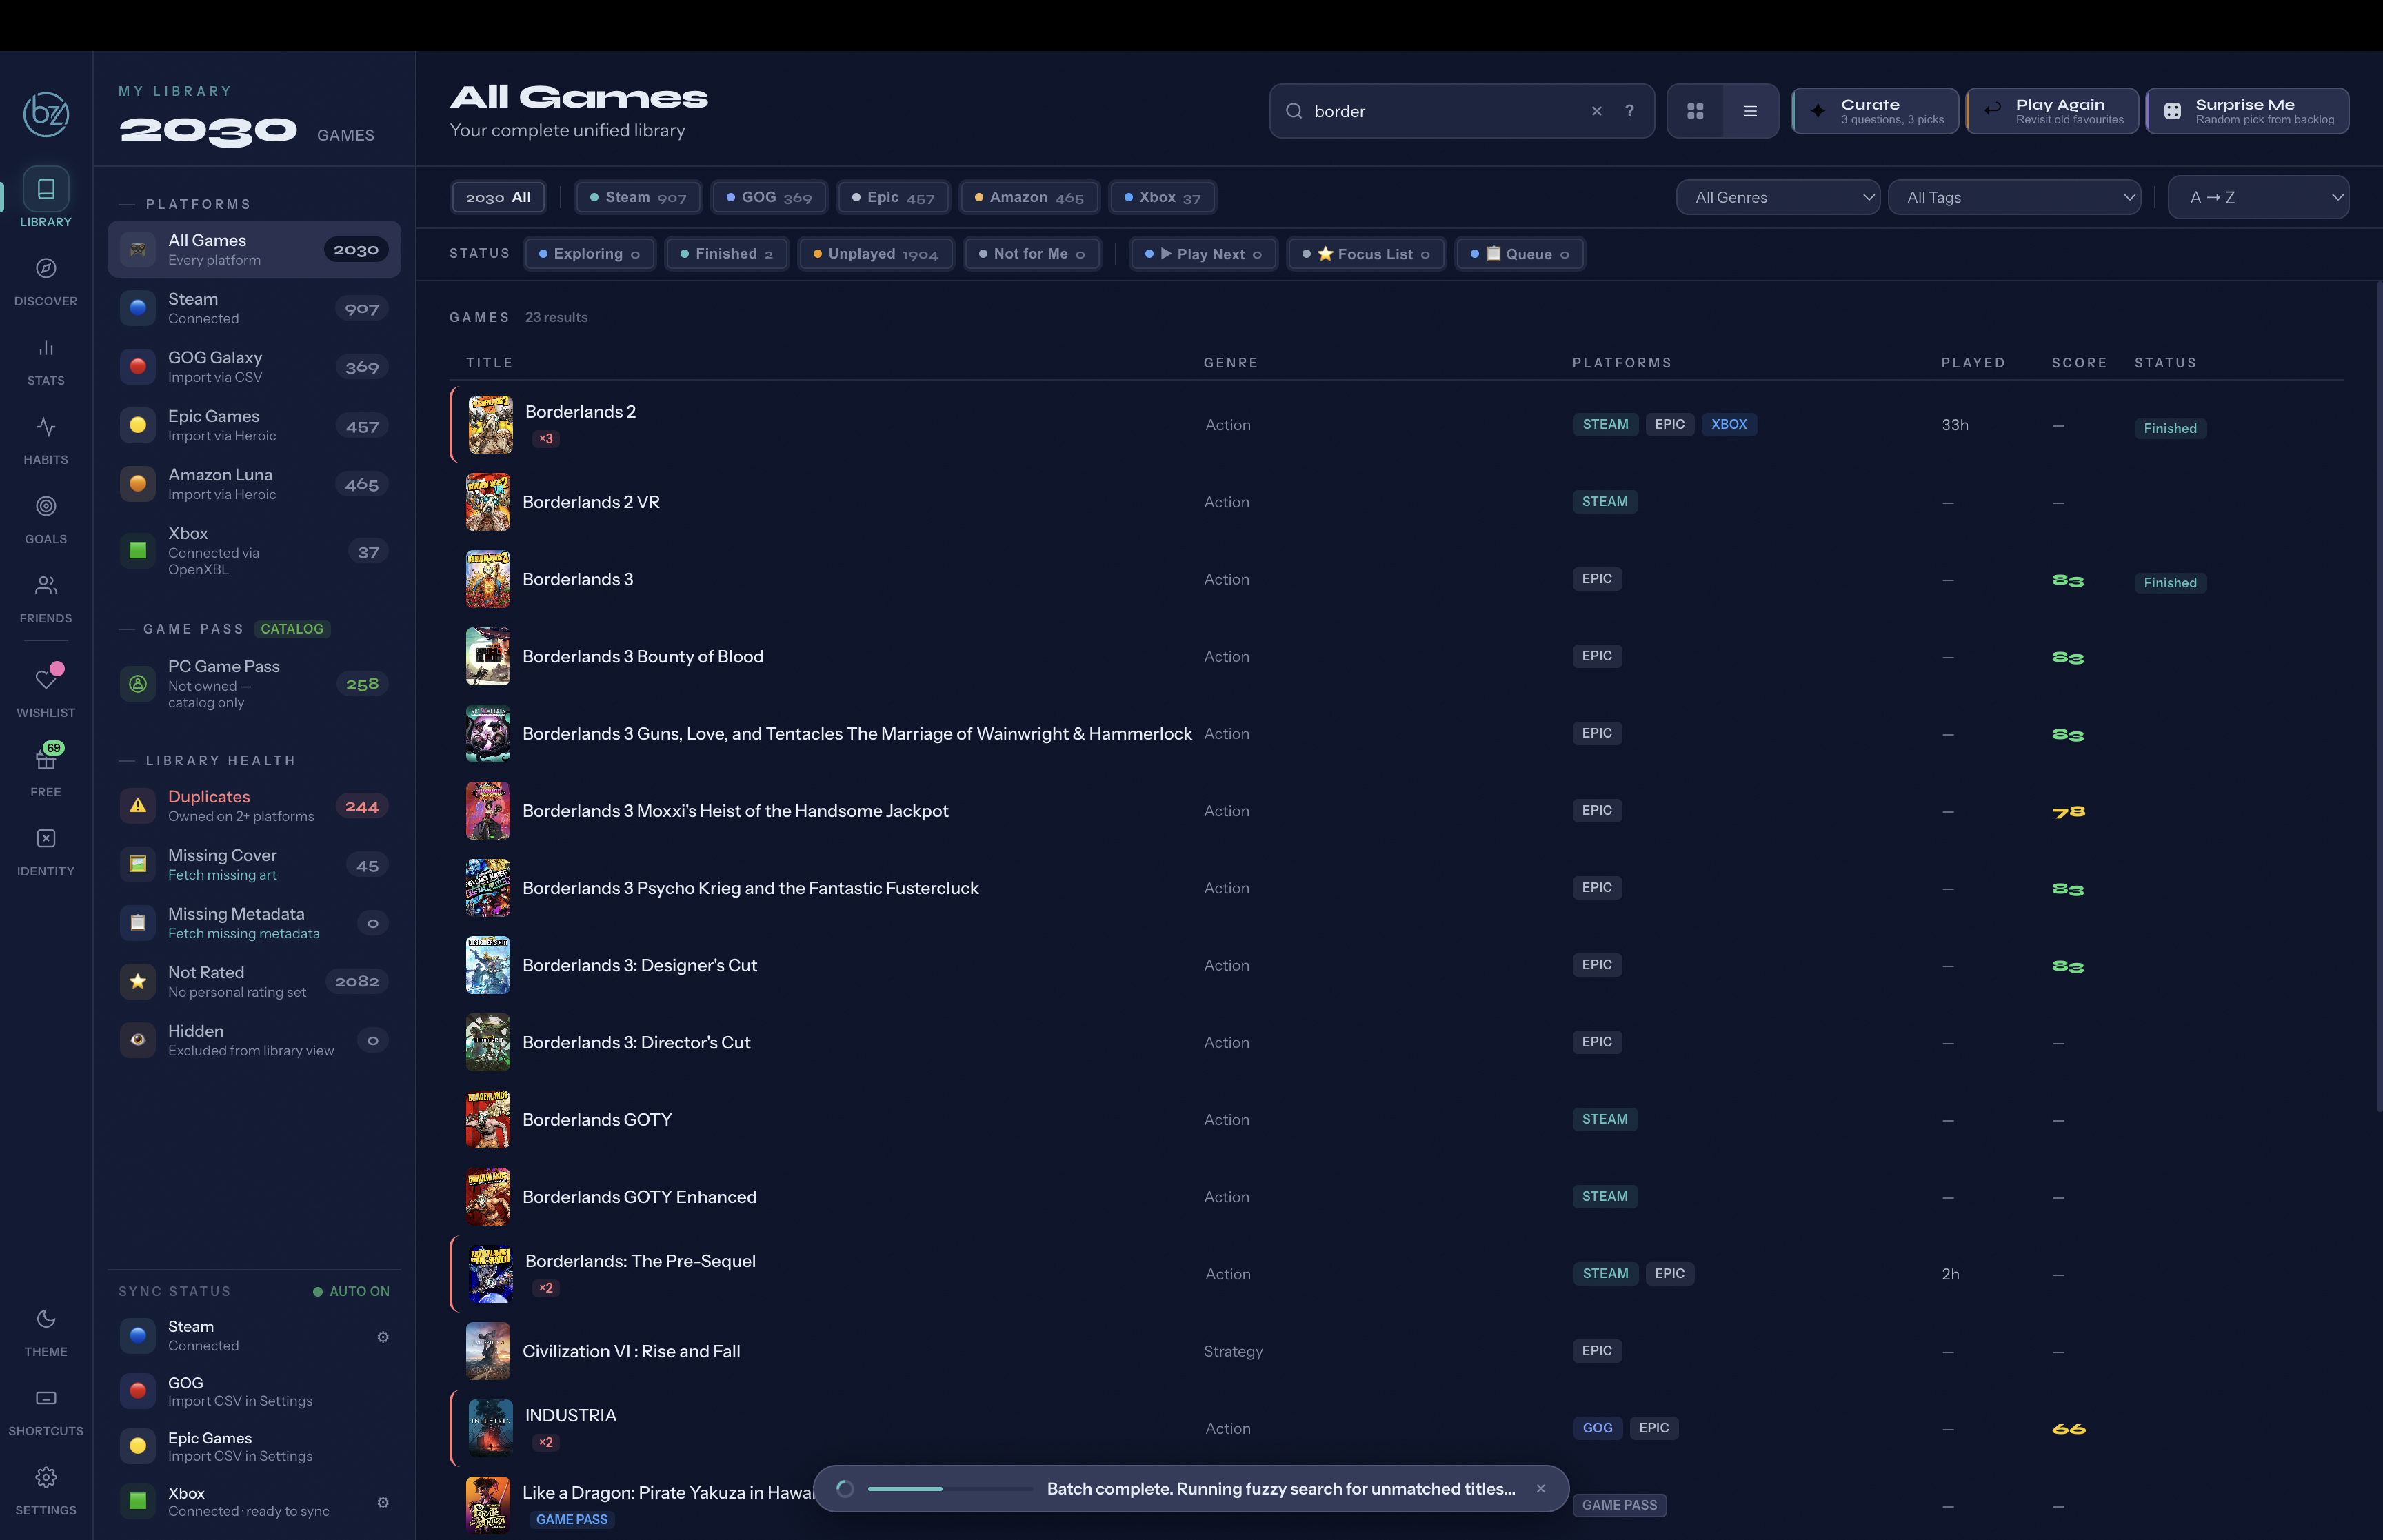Click the Missing Cover picture icon
2383x1540 pixels.
(138, 864)
